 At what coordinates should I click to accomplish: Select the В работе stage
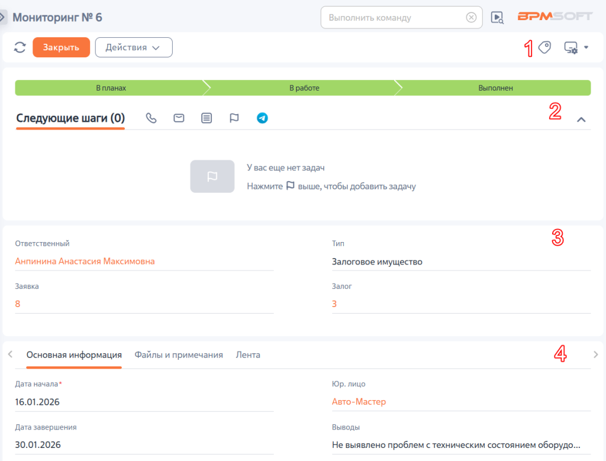[304, 88]
